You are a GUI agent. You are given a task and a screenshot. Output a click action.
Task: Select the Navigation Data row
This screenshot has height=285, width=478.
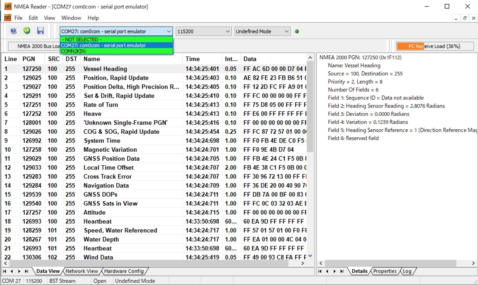point(155,185)
